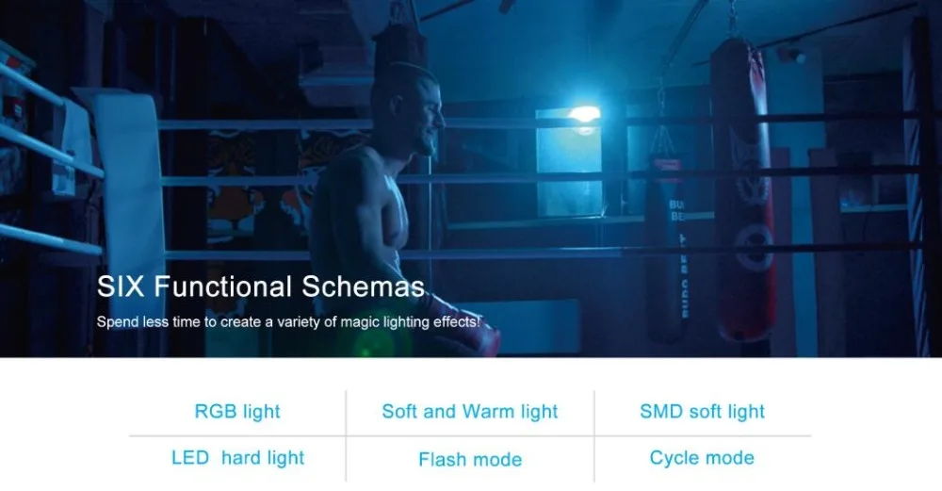Image resolution: width=942 pixels, height=491 pixels.
Task: Choose Cycle mode
Action: [x=702, y=458]
